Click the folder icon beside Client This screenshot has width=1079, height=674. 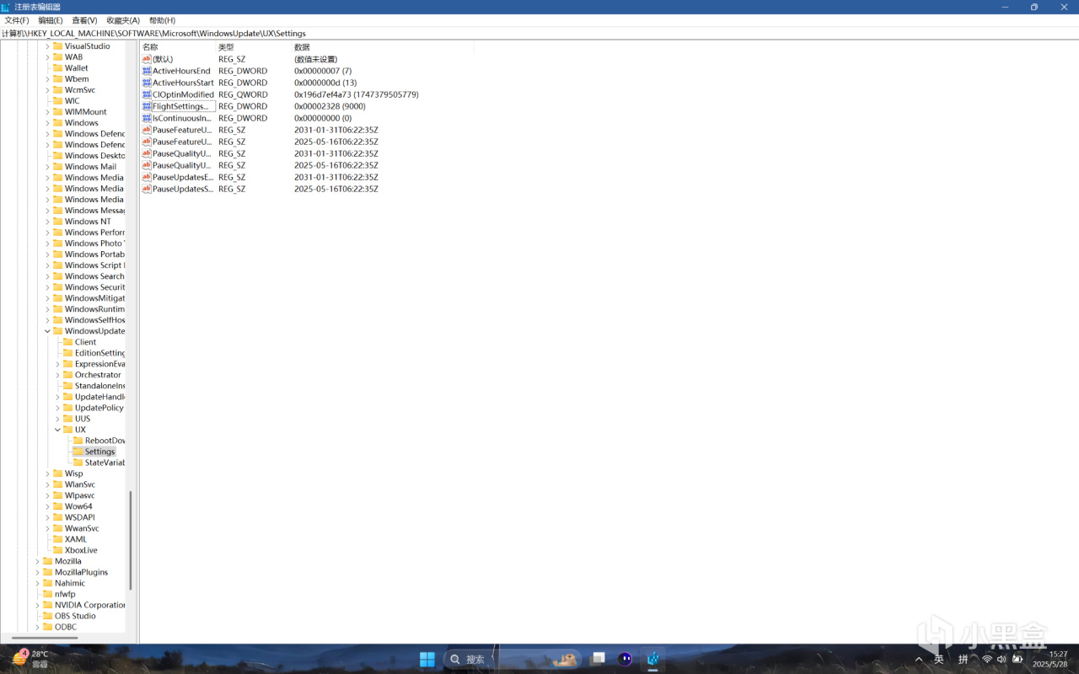[68, 342]
